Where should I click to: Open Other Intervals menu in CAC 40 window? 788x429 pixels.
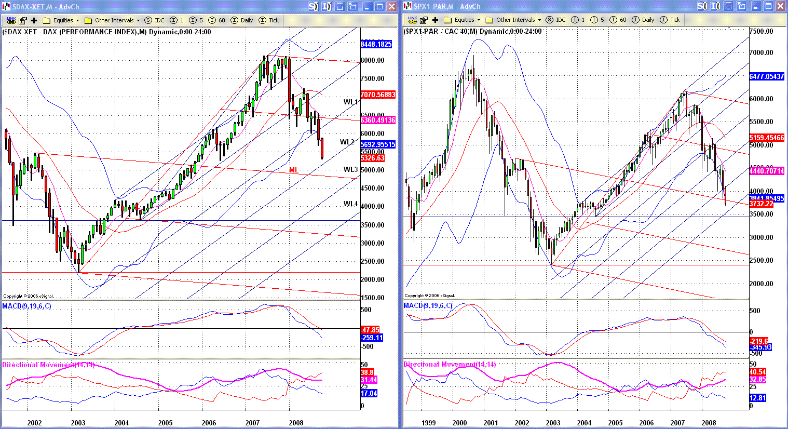point(514,20)
